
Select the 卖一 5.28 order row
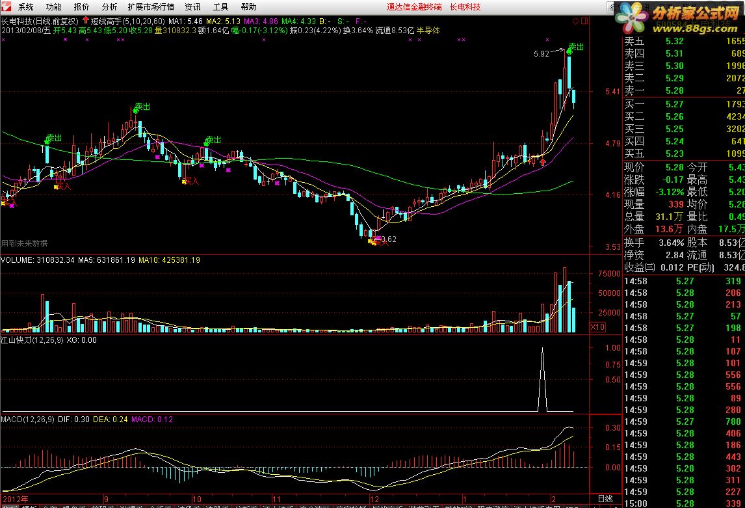[684, 91]
